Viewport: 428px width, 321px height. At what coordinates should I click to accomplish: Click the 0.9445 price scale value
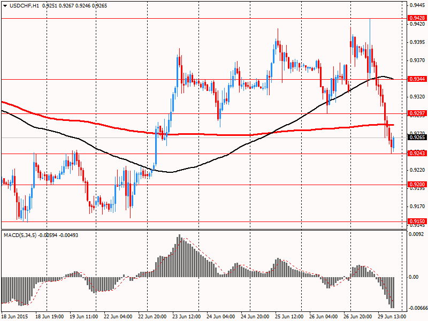tap(418, 5)
